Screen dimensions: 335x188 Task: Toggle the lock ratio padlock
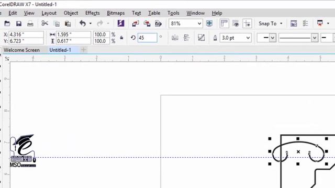click(x=121, y=38)
